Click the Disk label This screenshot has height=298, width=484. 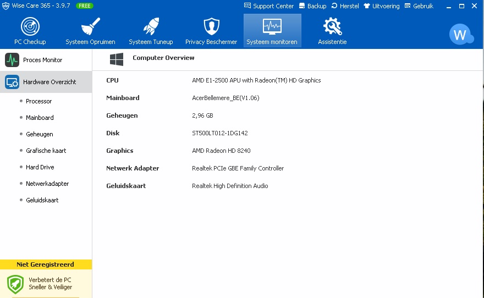click(x=113, y=133)
